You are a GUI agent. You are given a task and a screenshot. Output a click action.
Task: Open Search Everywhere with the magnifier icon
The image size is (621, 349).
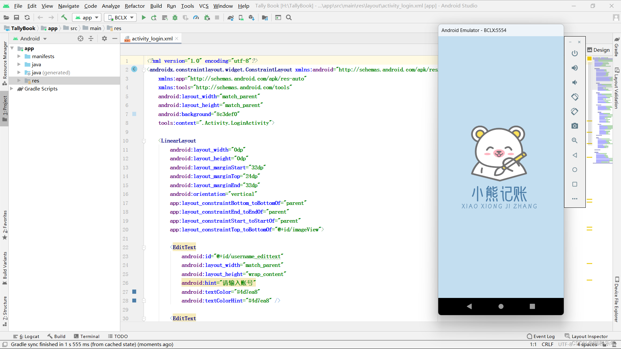click(289, 17)
